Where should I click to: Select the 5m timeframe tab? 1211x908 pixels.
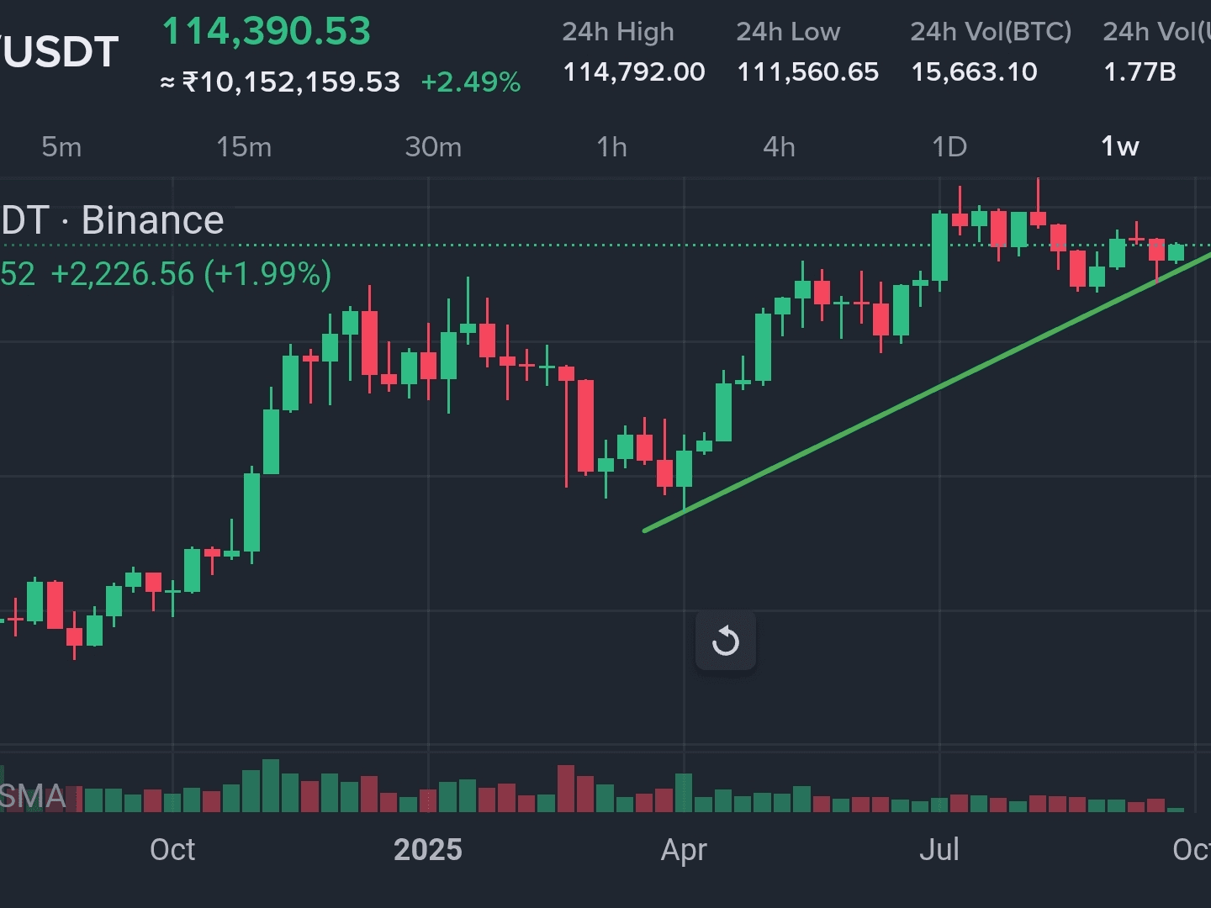[62, 147]
